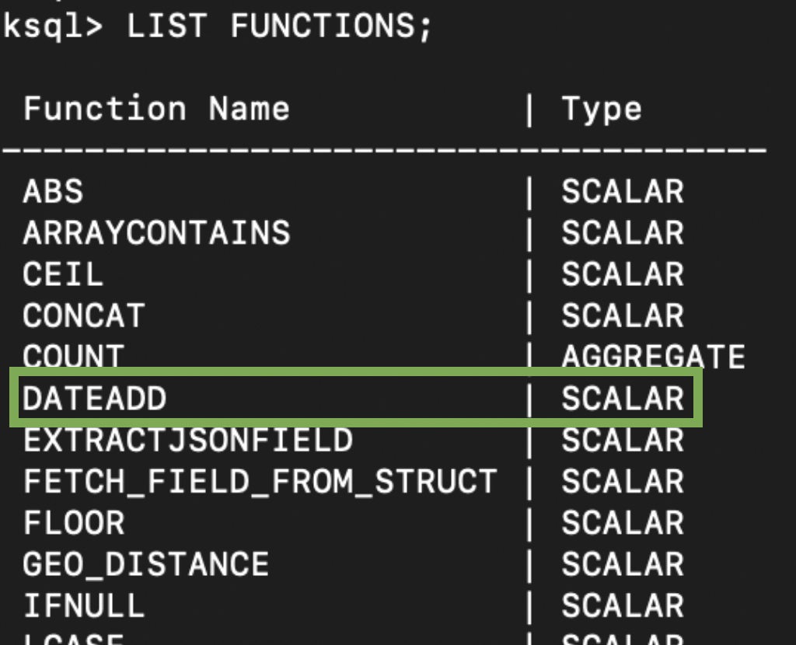Click the COUNT function name
The width and height of the screenshot is (796, 645).
(x=73, y=356)
